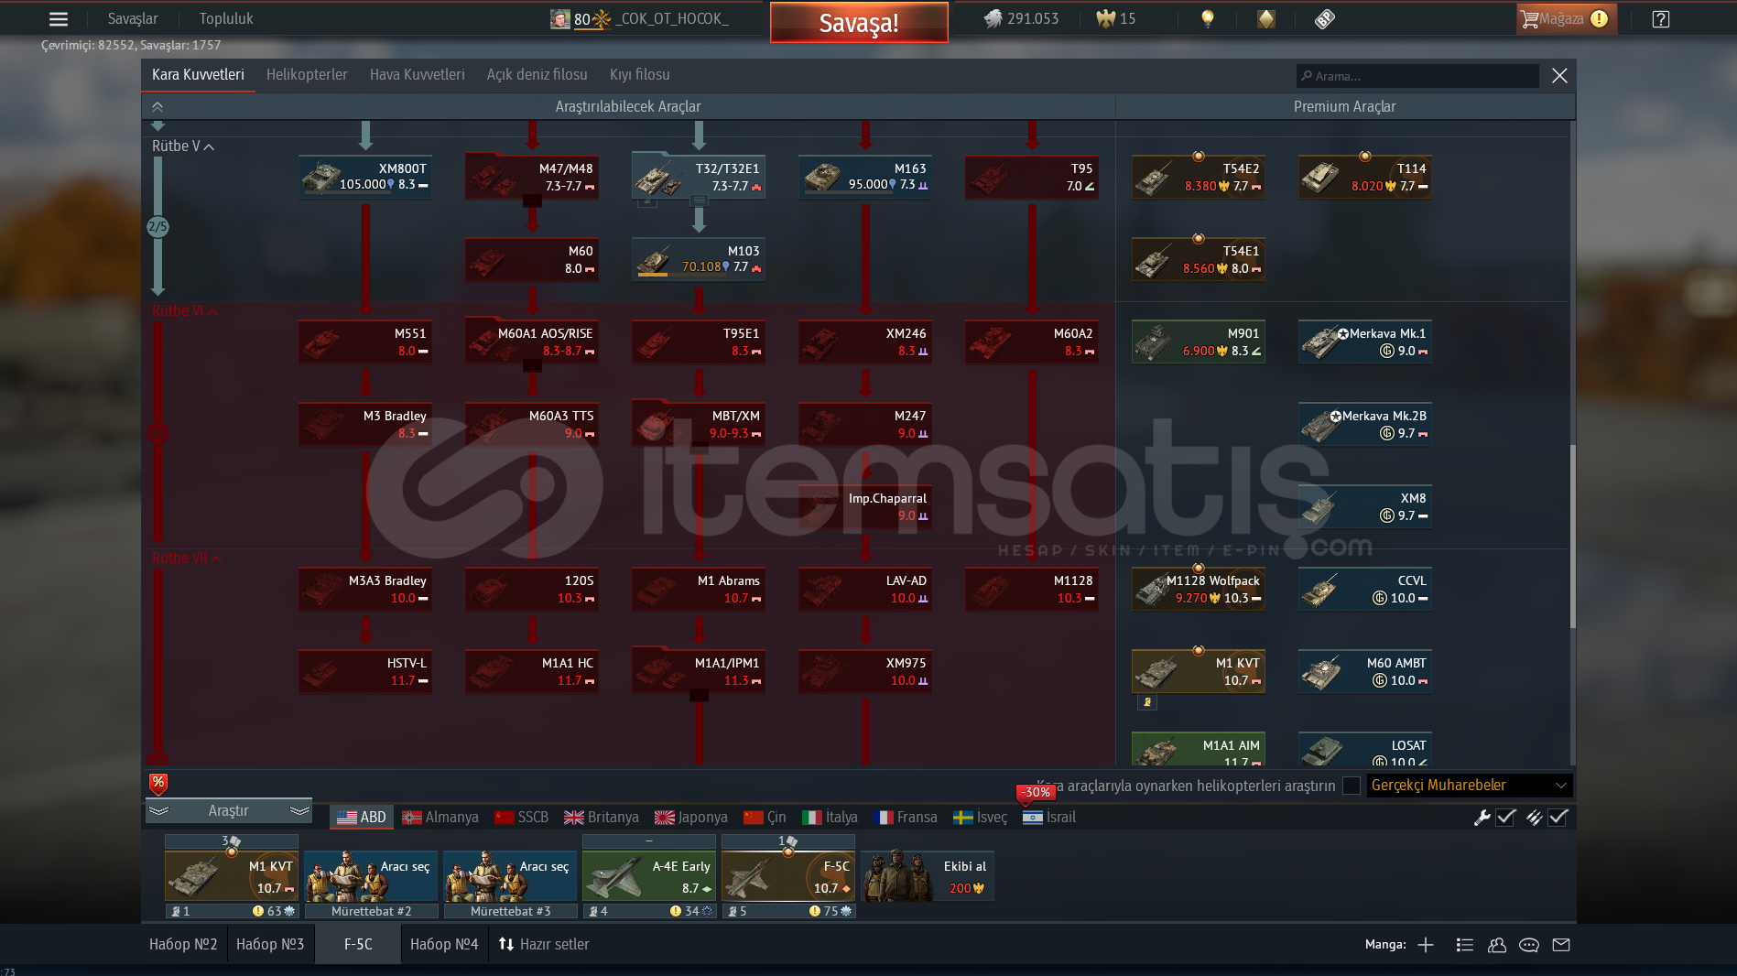Open the Gerçekçi Muharebeler game mode dropdown
The image size is (1737, 976).
click(1470, 786)
